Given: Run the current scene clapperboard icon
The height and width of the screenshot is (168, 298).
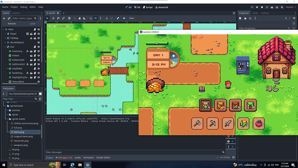Looking at the screenshot, I should coord(272,7).
